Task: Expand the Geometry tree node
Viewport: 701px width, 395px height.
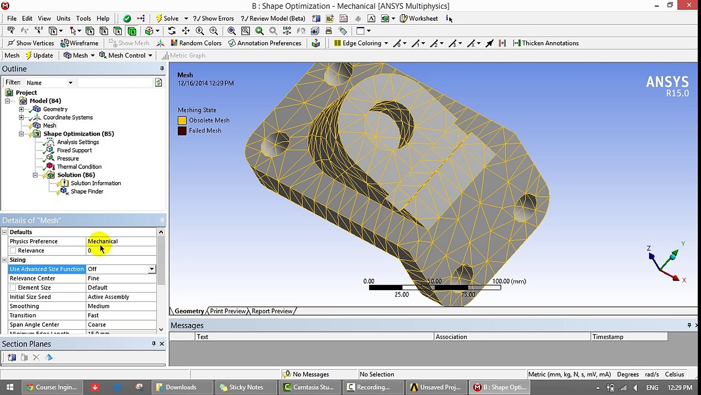Action: pos(21,109)
